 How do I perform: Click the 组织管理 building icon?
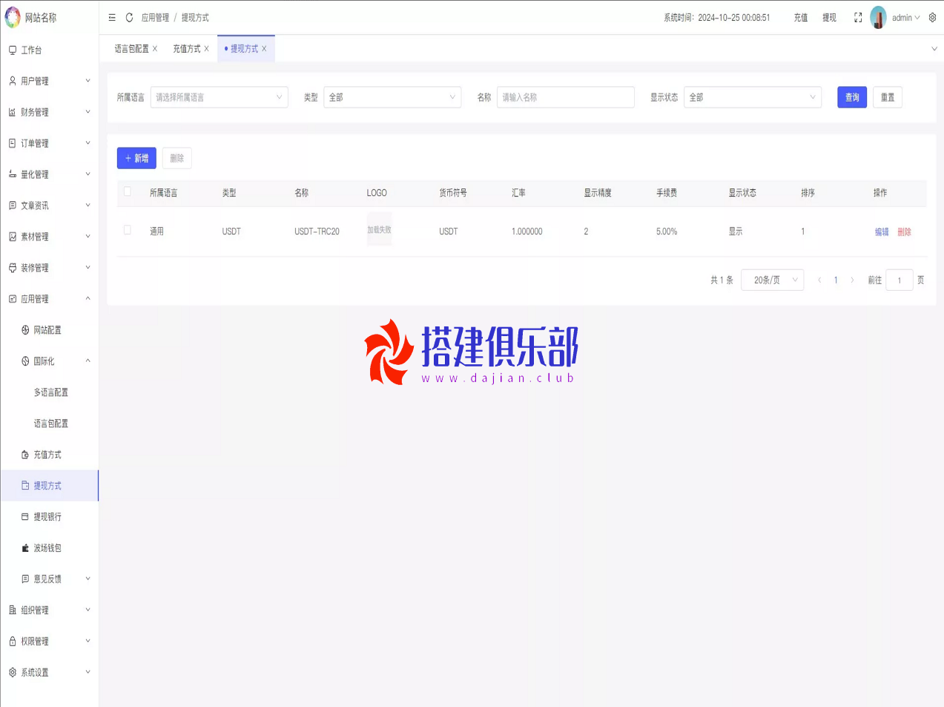13,610
